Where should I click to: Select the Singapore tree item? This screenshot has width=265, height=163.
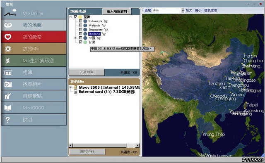(x=96, y=30)
